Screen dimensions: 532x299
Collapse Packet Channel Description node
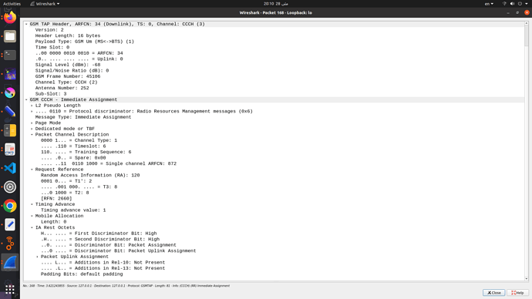32,135
